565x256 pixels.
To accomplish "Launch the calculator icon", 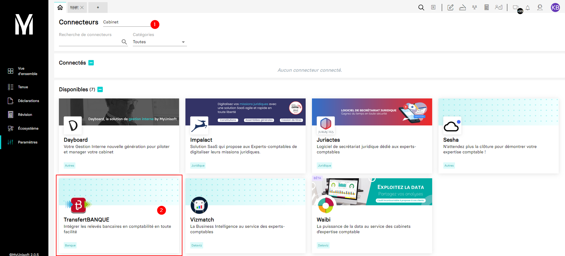I will (487, 8).
